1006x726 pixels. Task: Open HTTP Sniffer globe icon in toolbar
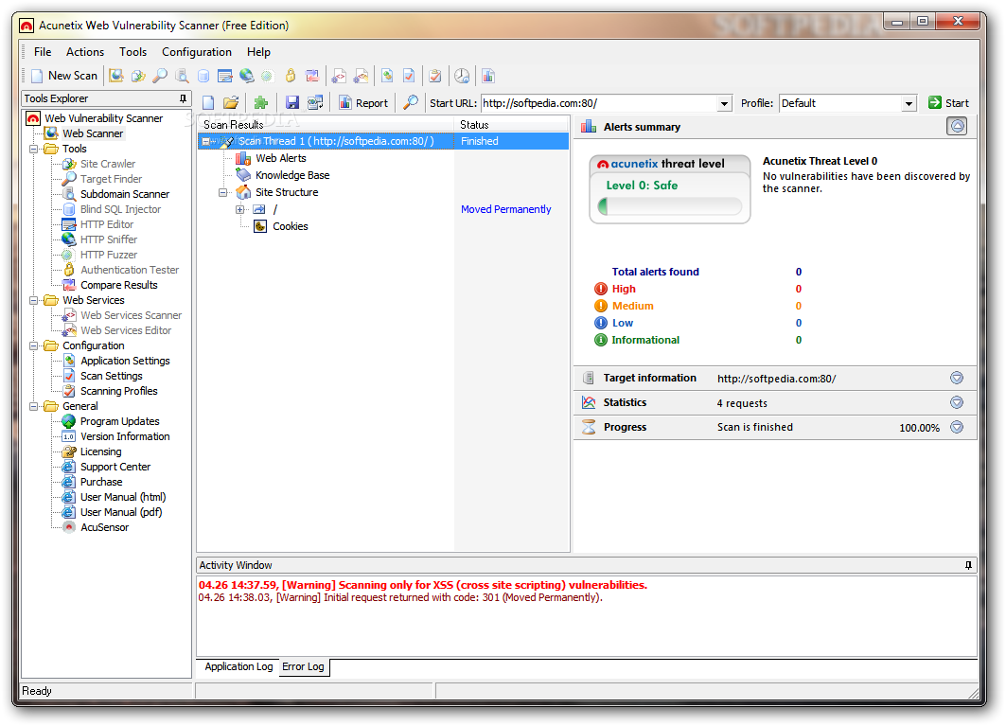pos(246,76)
